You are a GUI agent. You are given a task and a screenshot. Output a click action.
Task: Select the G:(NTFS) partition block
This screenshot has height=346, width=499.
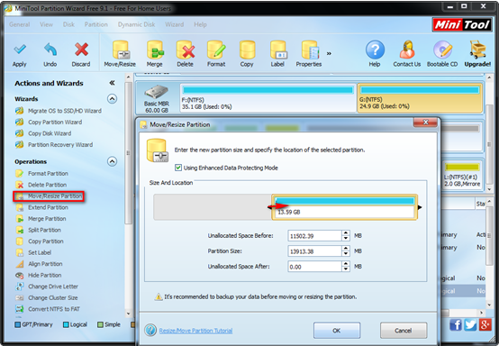pos(420,98)
